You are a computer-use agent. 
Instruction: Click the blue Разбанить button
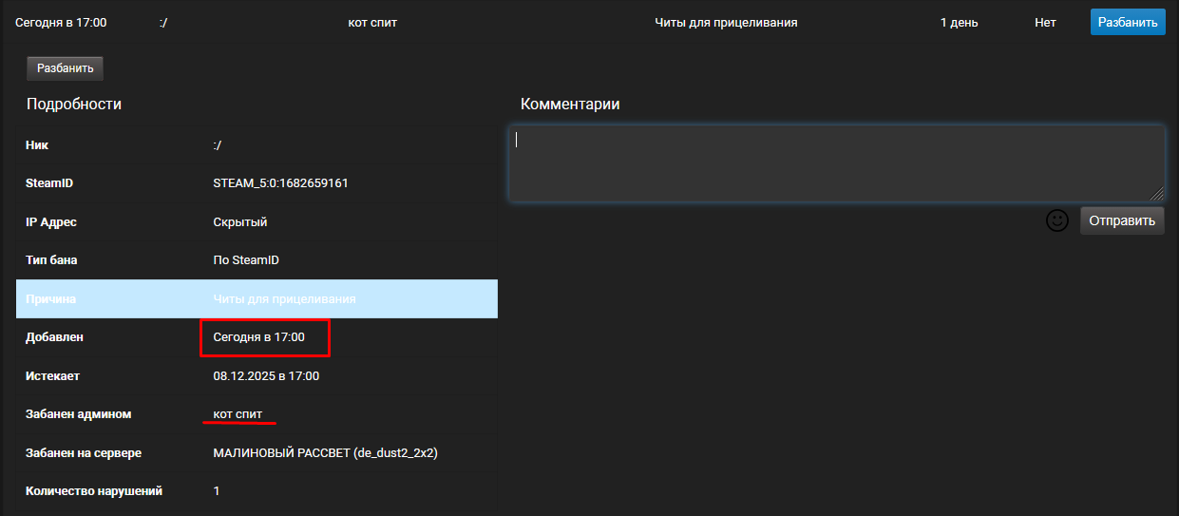1128,22
